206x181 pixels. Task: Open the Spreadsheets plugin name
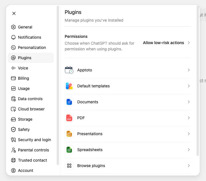[x=90, y=150]
